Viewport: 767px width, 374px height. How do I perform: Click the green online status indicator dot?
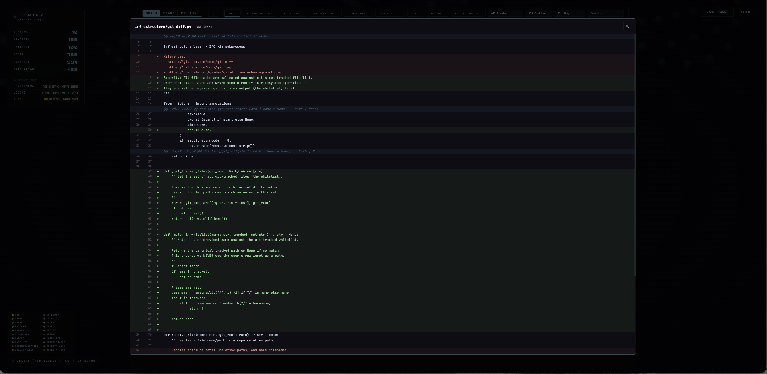click(13, 361)
